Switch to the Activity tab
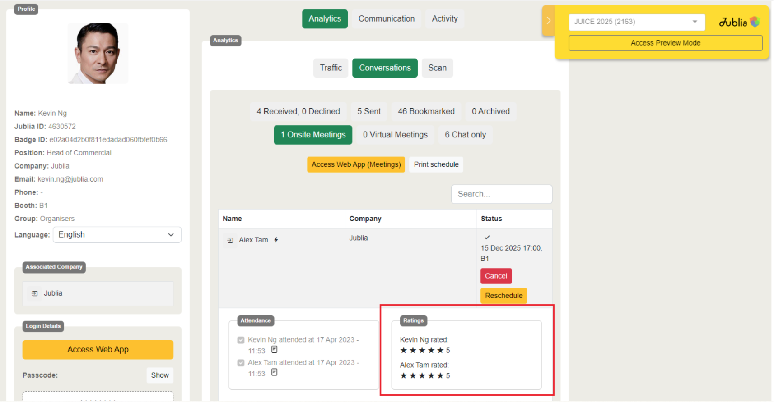This screenshot has width=774, height=402. tap(445, 19)
